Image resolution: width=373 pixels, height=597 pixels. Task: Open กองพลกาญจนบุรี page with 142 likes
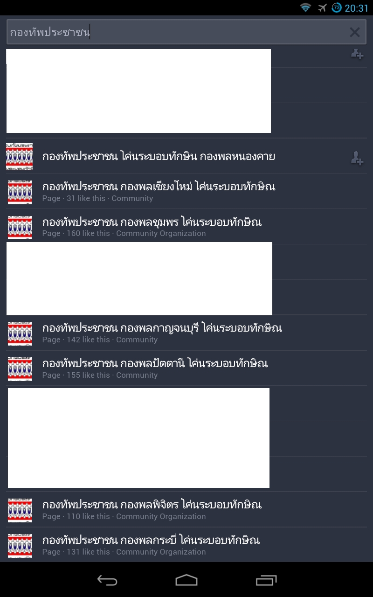coord(186,333)
